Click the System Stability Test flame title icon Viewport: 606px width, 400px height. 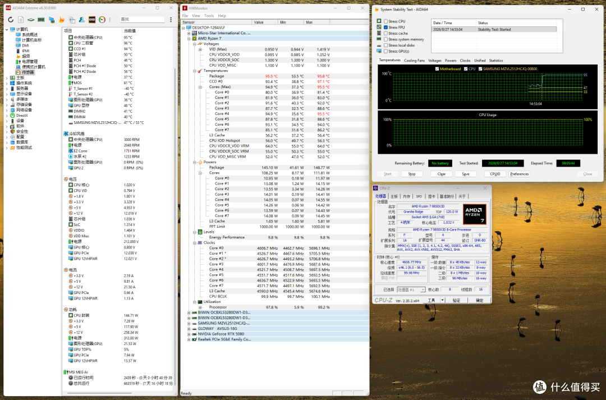click(x=377, y=10)
